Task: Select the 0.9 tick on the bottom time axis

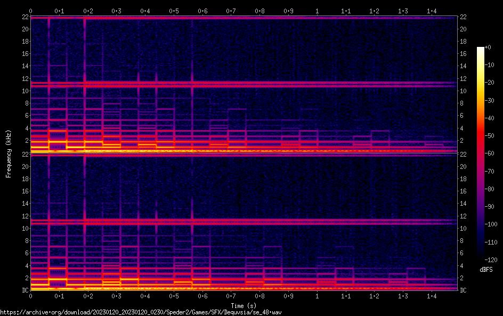Action: (x=288, y=296)
